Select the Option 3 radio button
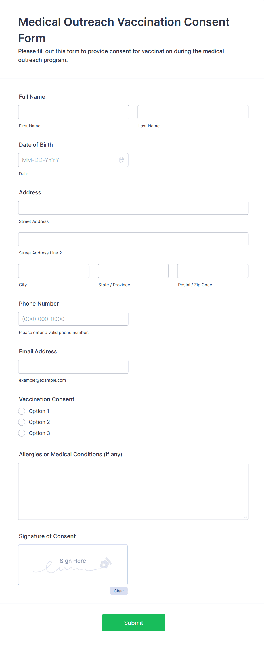This screenshot has width=264, height=645. pos(22,433)
